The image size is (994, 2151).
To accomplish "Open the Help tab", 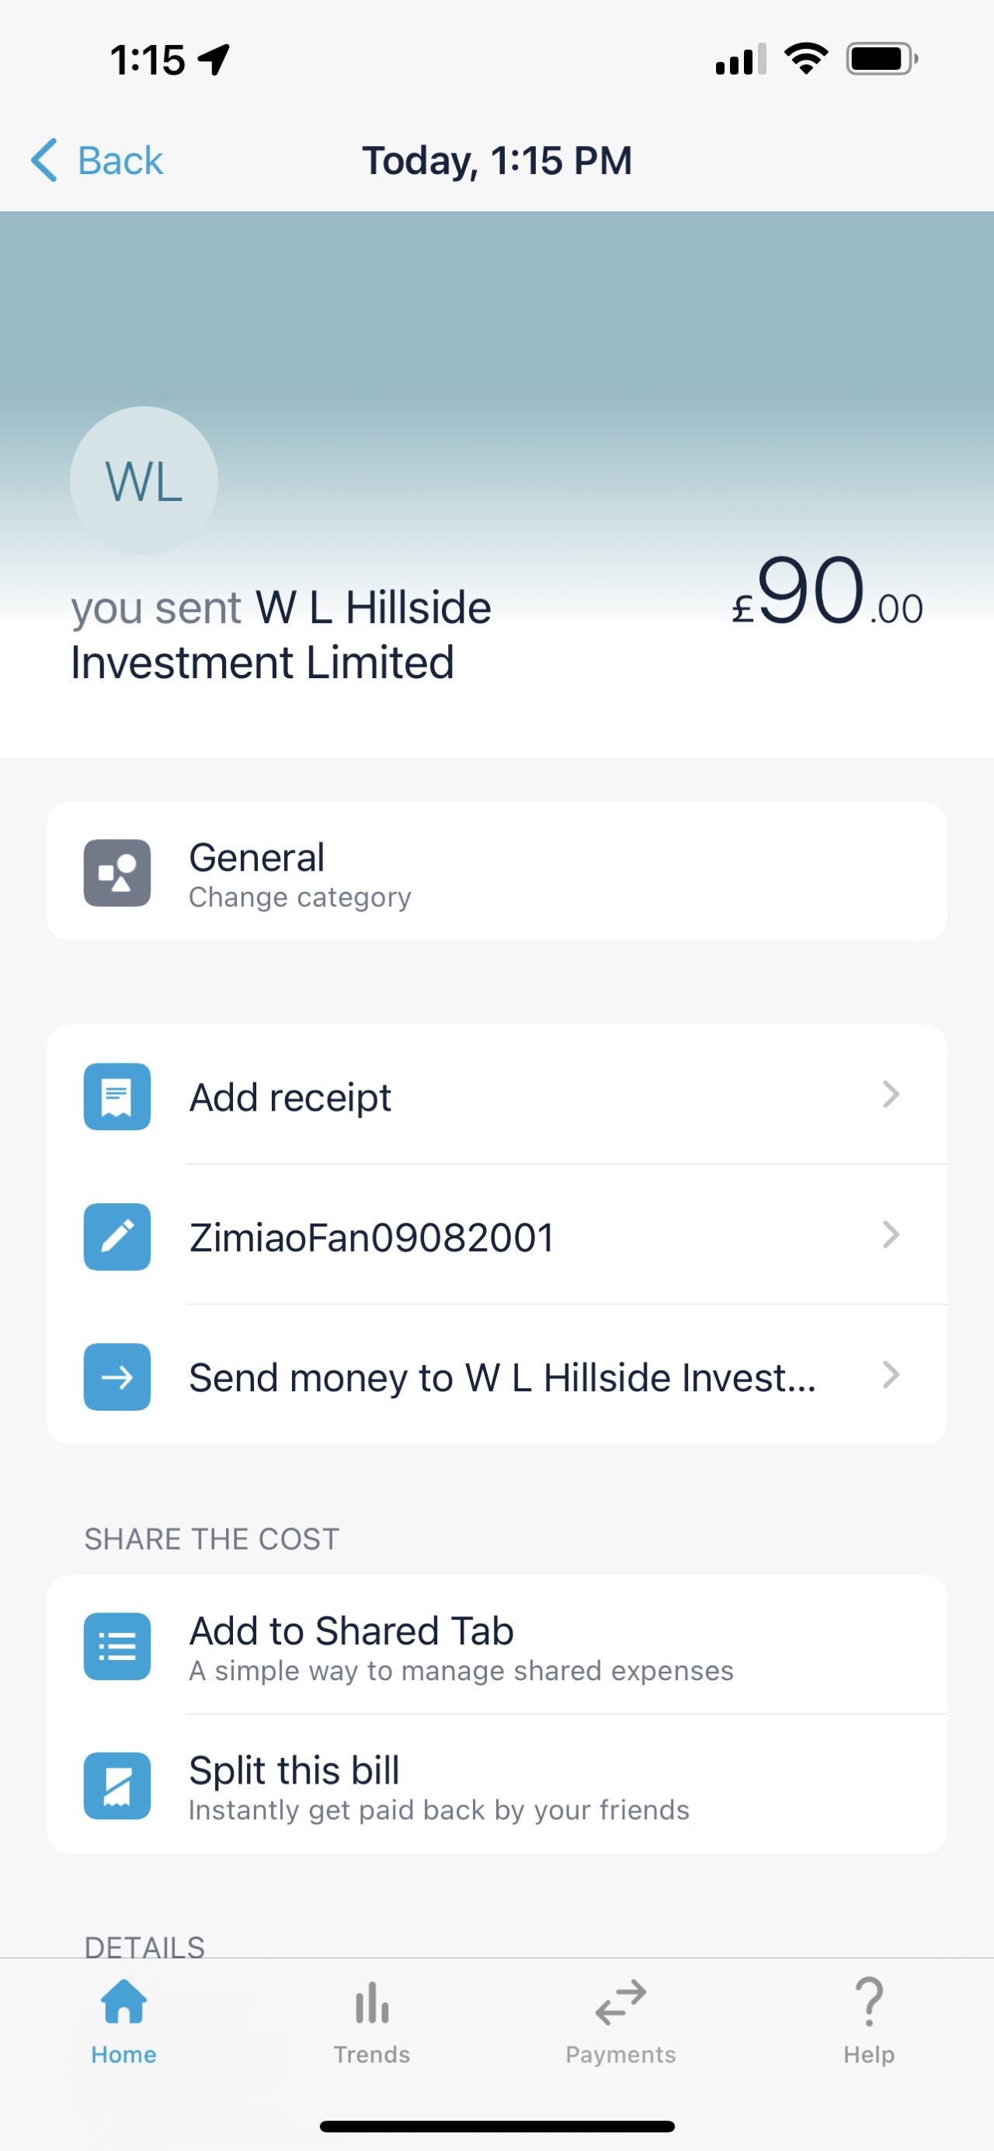I will [x=868, y=2018].
